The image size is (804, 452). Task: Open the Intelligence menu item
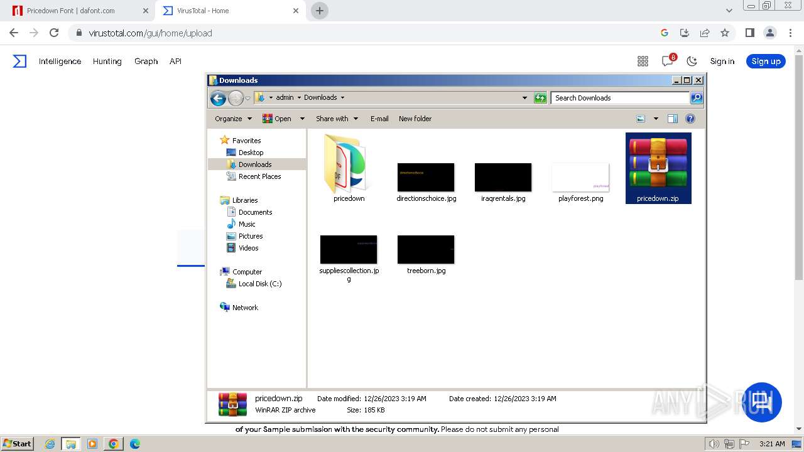[60, 61]
